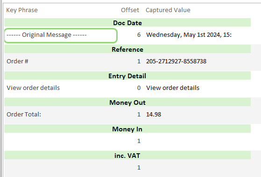Click the Money In section header
This screenshot has height=177, width=261.
tap(127, 129)
